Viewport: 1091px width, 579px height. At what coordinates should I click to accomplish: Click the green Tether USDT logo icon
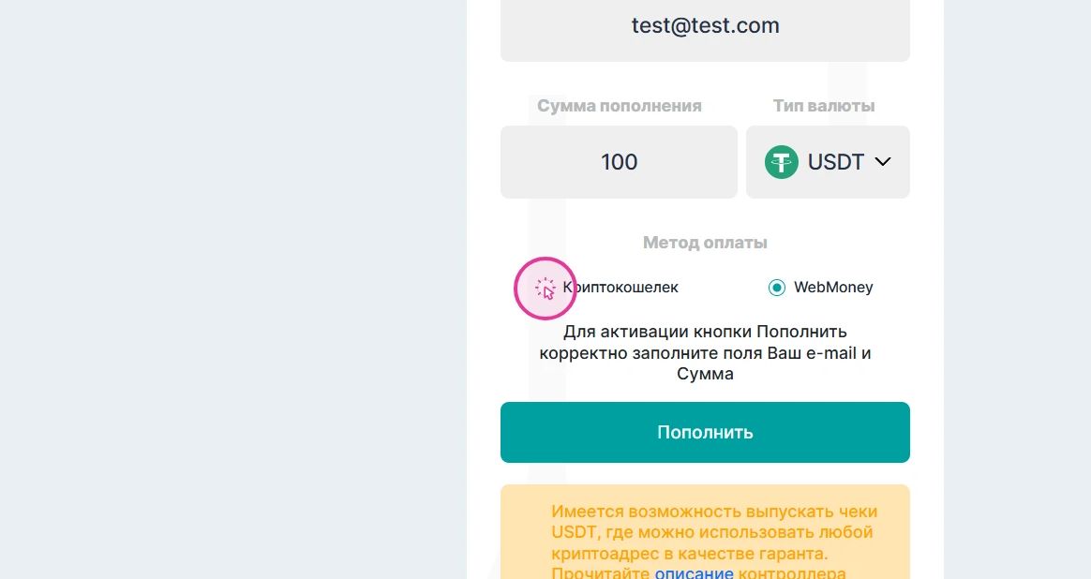coord(781,162)
